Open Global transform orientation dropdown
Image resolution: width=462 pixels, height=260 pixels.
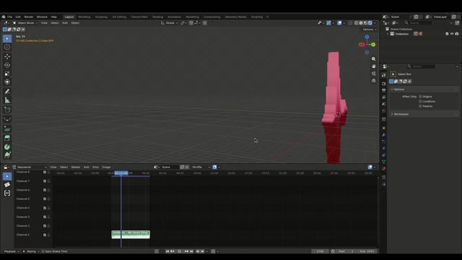click(170, 22)
